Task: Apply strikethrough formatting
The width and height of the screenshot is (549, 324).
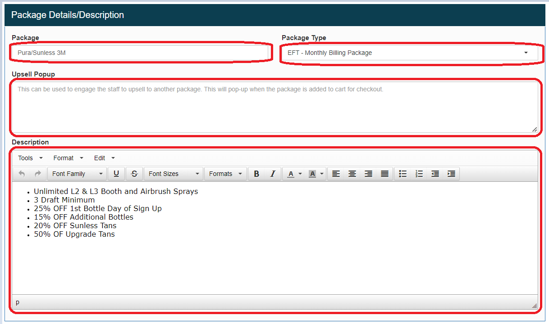Action: [134, 174]
